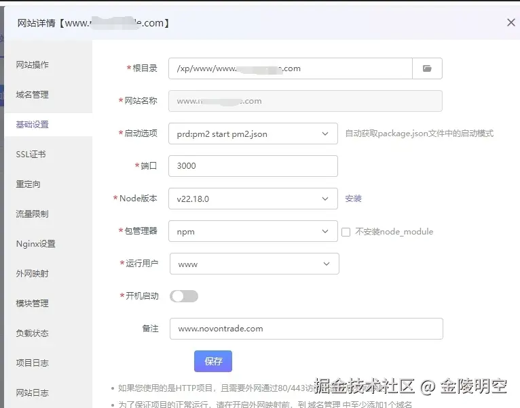520x408 pixels.
Task: Check the 不安装node_module checkbox
Action: pos(346,232)
